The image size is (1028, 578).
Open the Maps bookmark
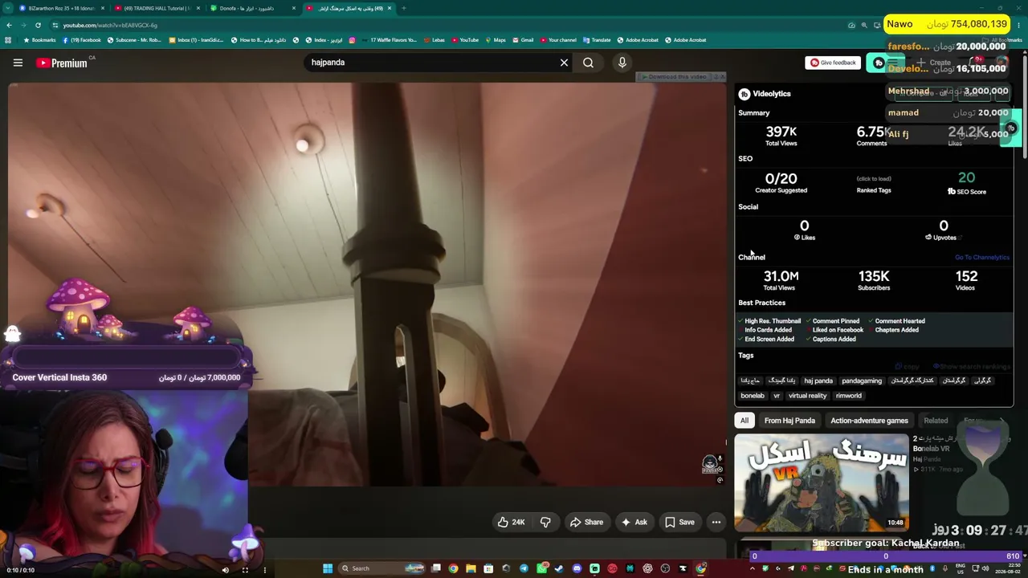tap(496, 40)
